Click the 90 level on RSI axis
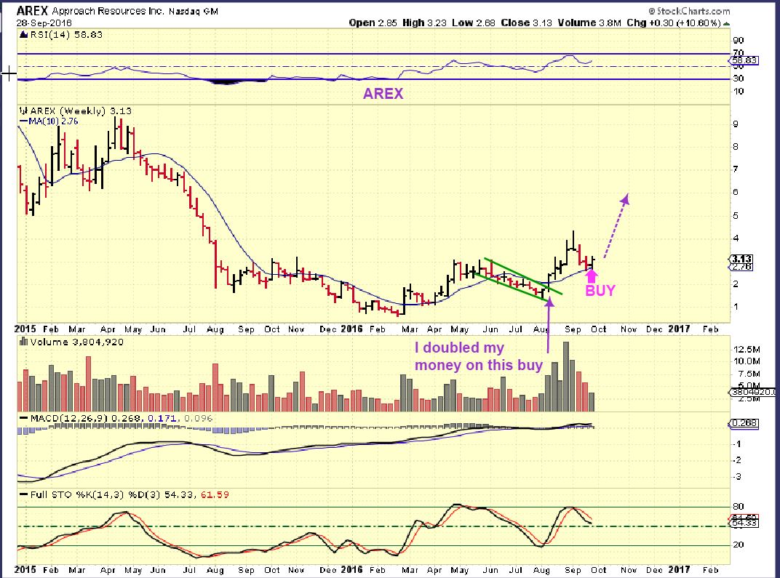The image size is (780, 578). click(739, 40)
